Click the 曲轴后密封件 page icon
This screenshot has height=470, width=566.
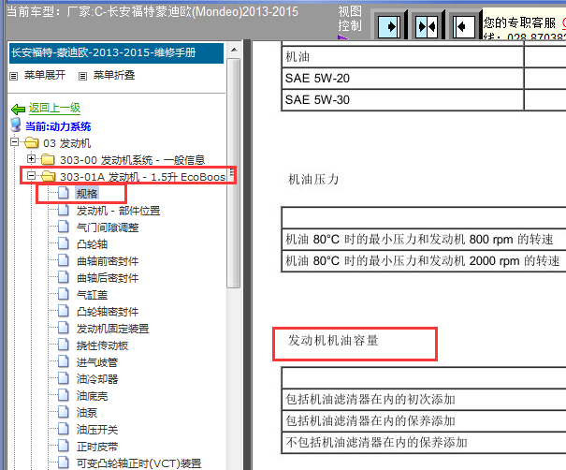[64, 277]
